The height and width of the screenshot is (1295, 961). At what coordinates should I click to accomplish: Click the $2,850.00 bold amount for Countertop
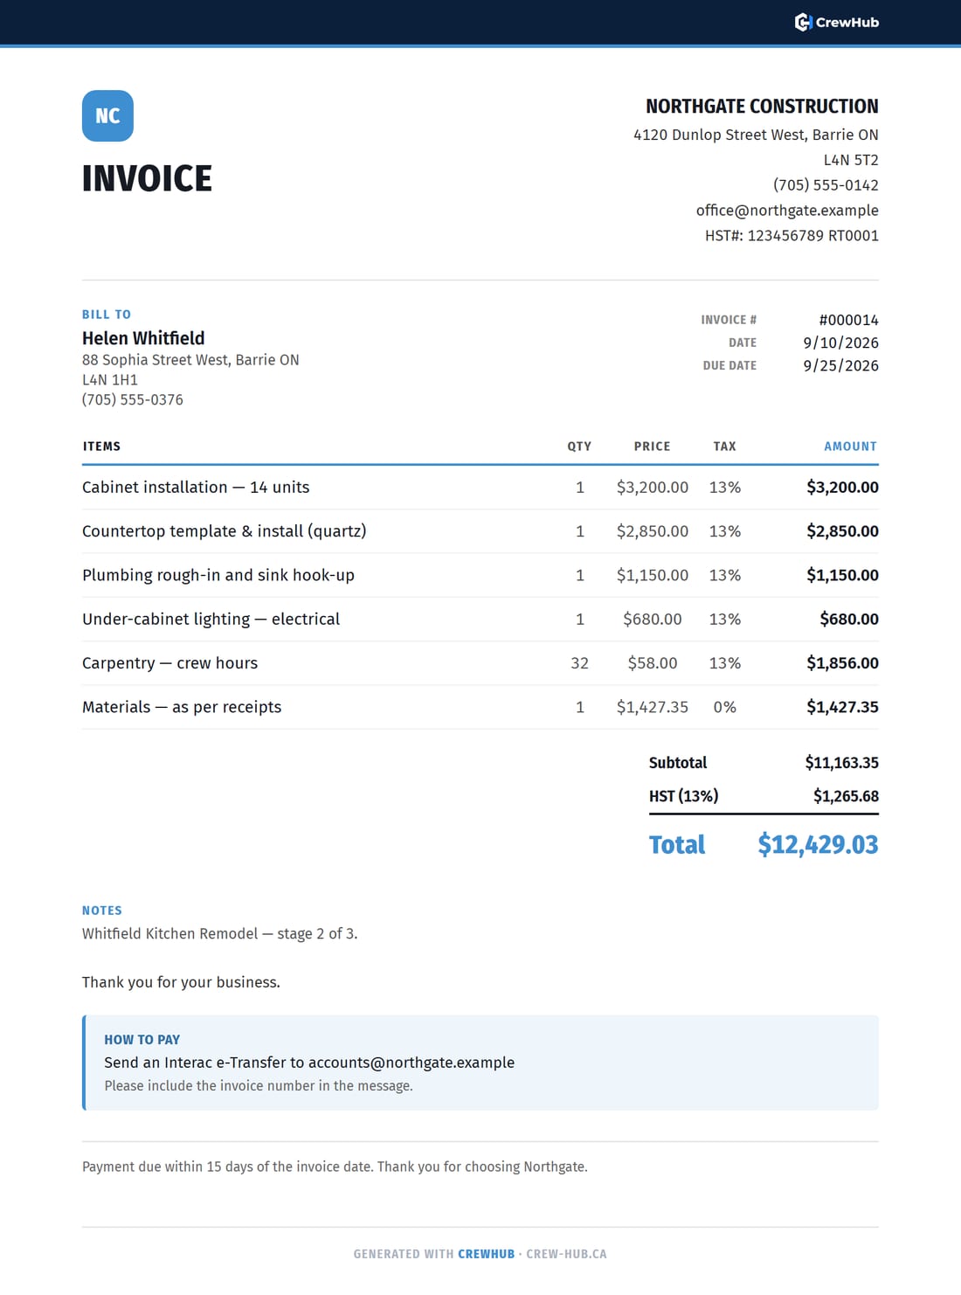point(842,531)
